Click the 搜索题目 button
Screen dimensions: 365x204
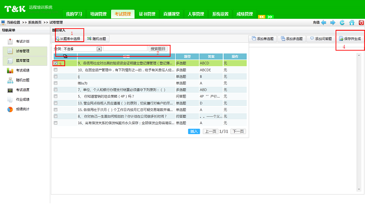point(158,49)
